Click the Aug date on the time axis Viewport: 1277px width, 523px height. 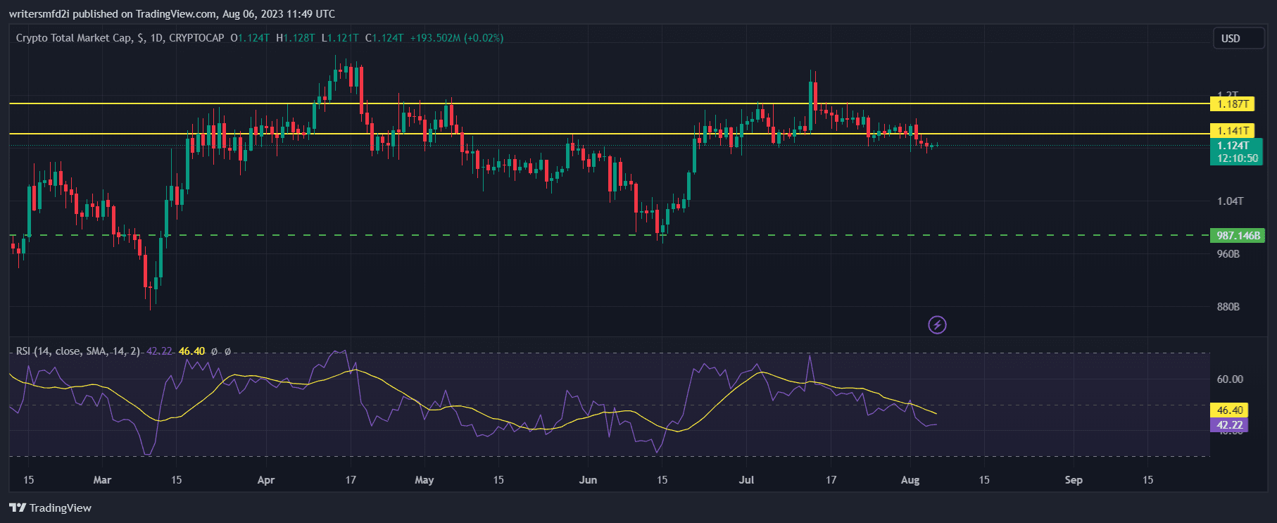(x=910, y=480)
